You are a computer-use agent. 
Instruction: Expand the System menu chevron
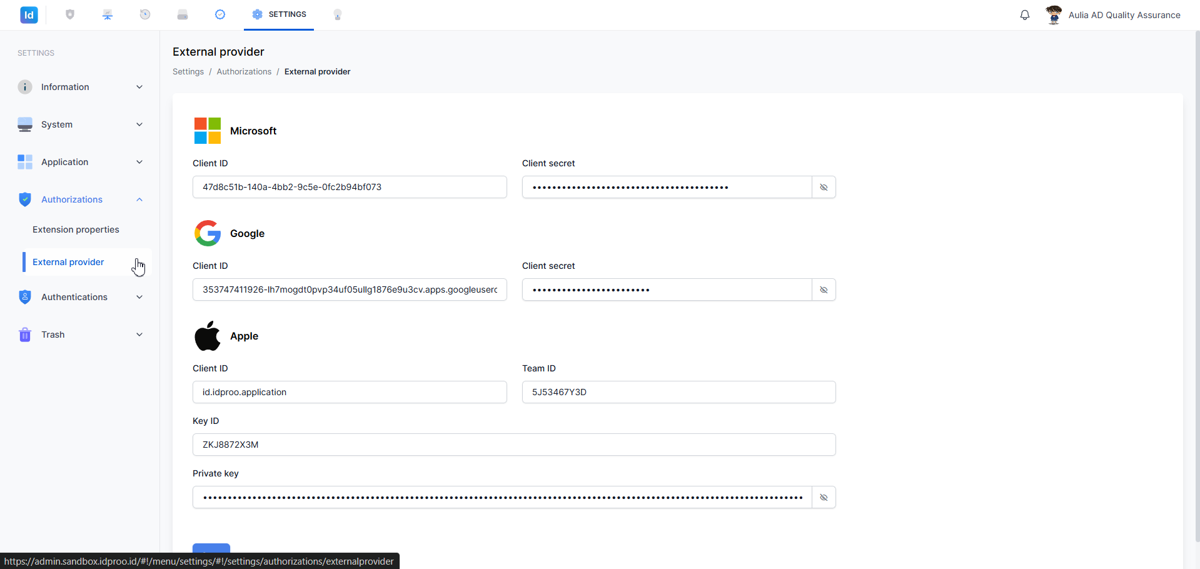[139, 124]
